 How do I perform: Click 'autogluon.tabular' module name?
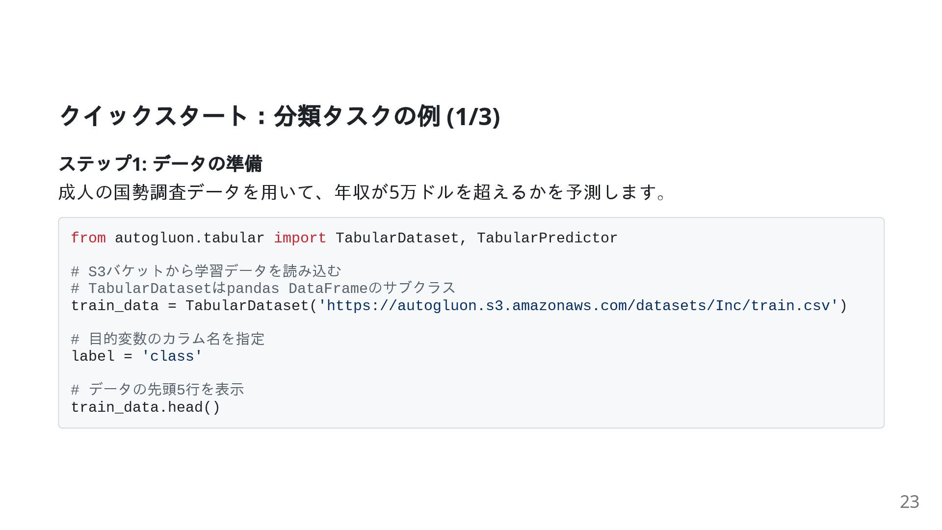point(189,238)
